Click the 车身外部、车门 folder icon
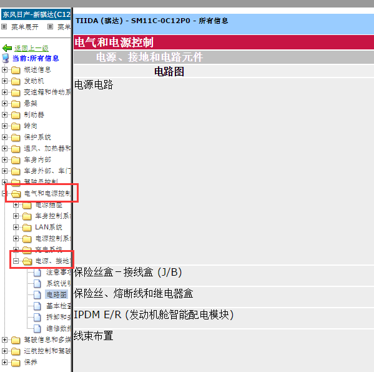Screen dimensions: 374x372 [16, 171]
